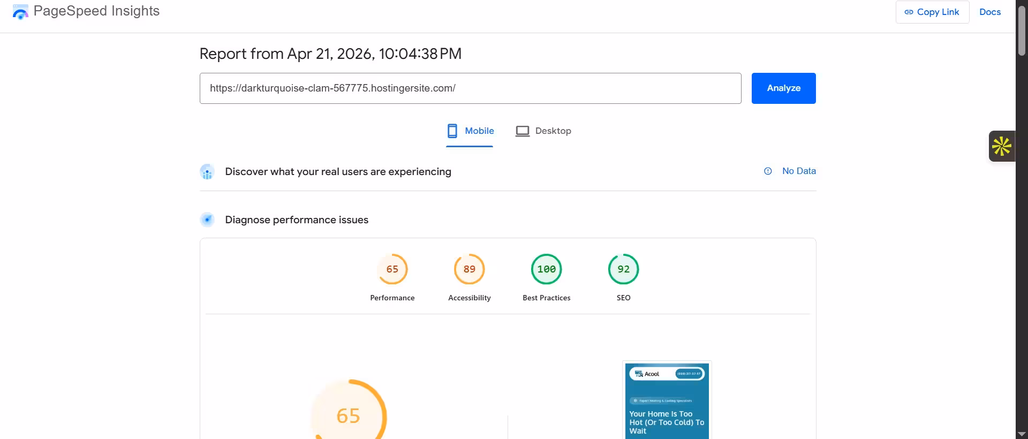Viewport: 1028px width, 439px height.
Task: Click the SEO label under gauge
Action: (x=623, y=298)
